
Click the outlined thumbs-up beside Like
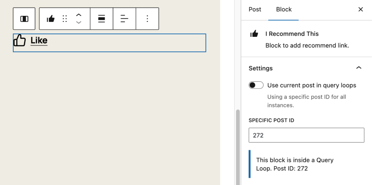pos(20,41)
